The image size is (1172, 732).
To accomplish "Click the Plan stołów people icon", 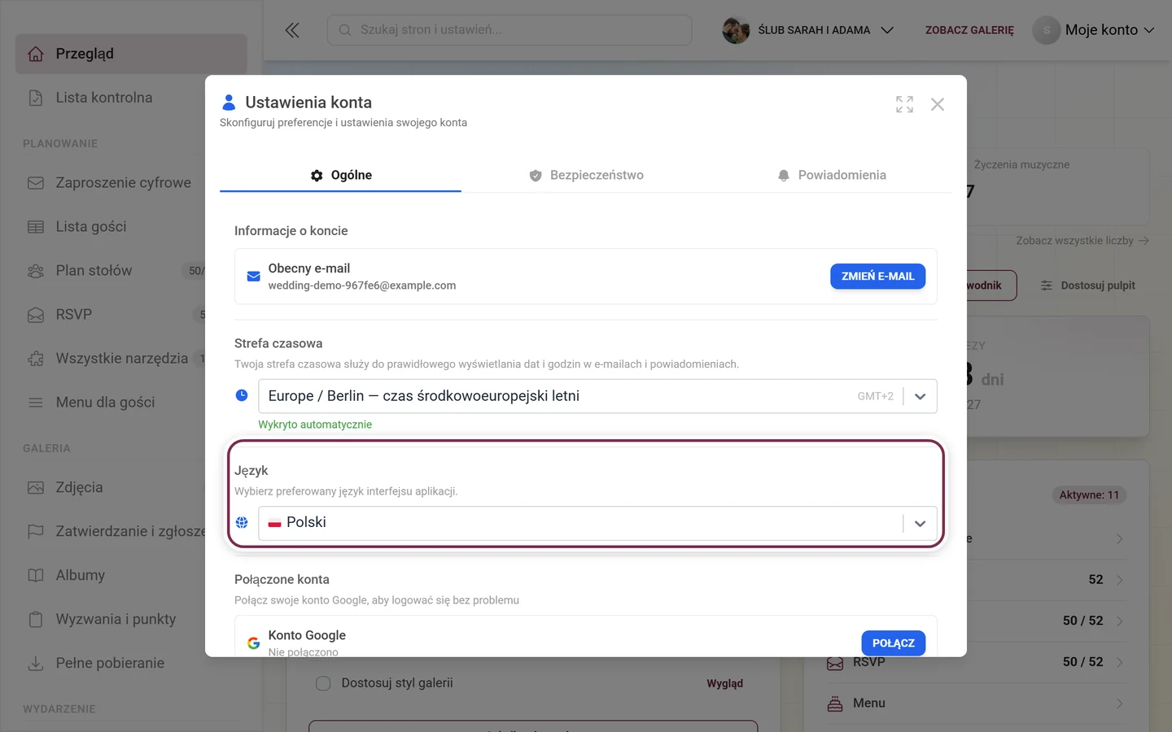I will tap(36, 271).
